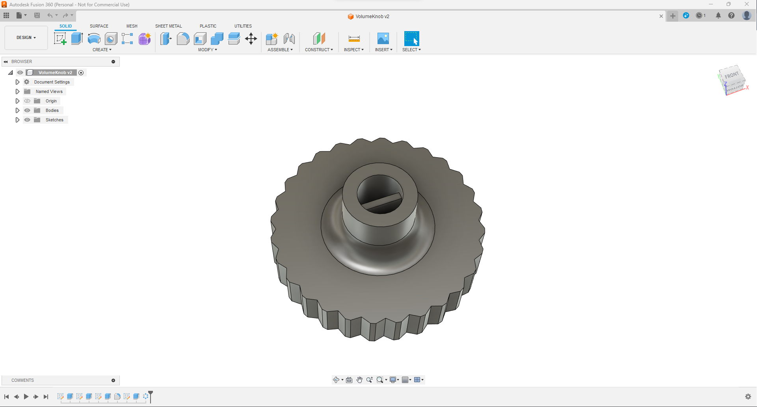Open the DESIGN workspace dropdown
The image size is (757, 407).
[26, 37]
